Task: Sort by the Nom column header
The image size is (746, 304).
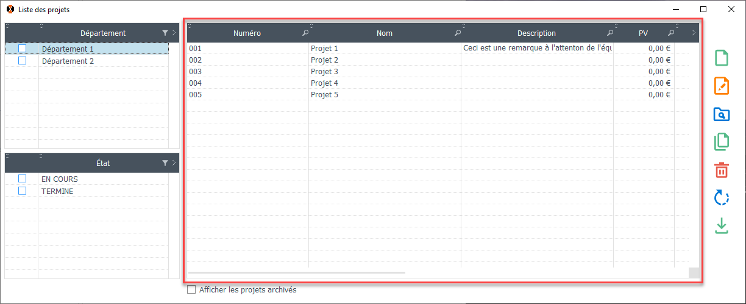Action: click(384, 33)
